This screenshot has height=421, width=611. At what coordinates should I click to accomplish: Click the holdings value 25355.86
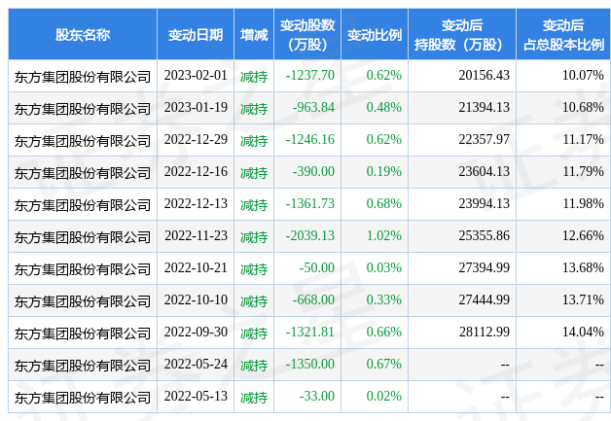click(x=484, y=235)
